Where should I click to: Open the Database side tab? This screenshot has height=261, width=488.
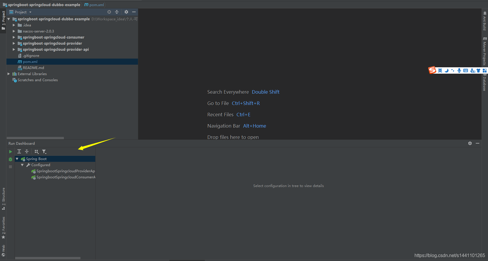point(485,82)
